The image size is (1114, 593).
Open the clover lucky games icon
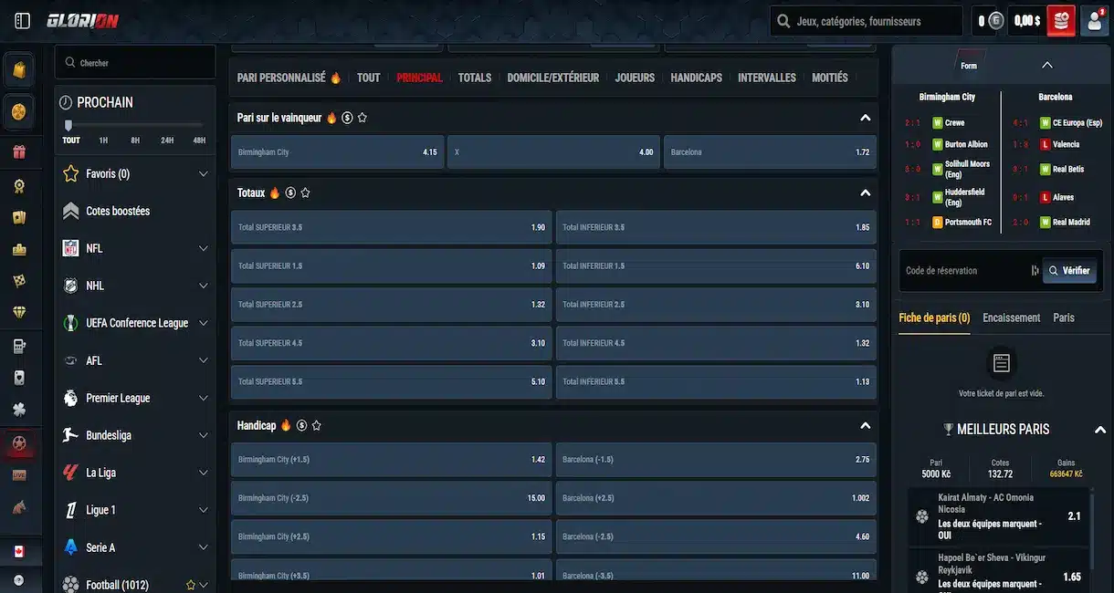(19, 410)
